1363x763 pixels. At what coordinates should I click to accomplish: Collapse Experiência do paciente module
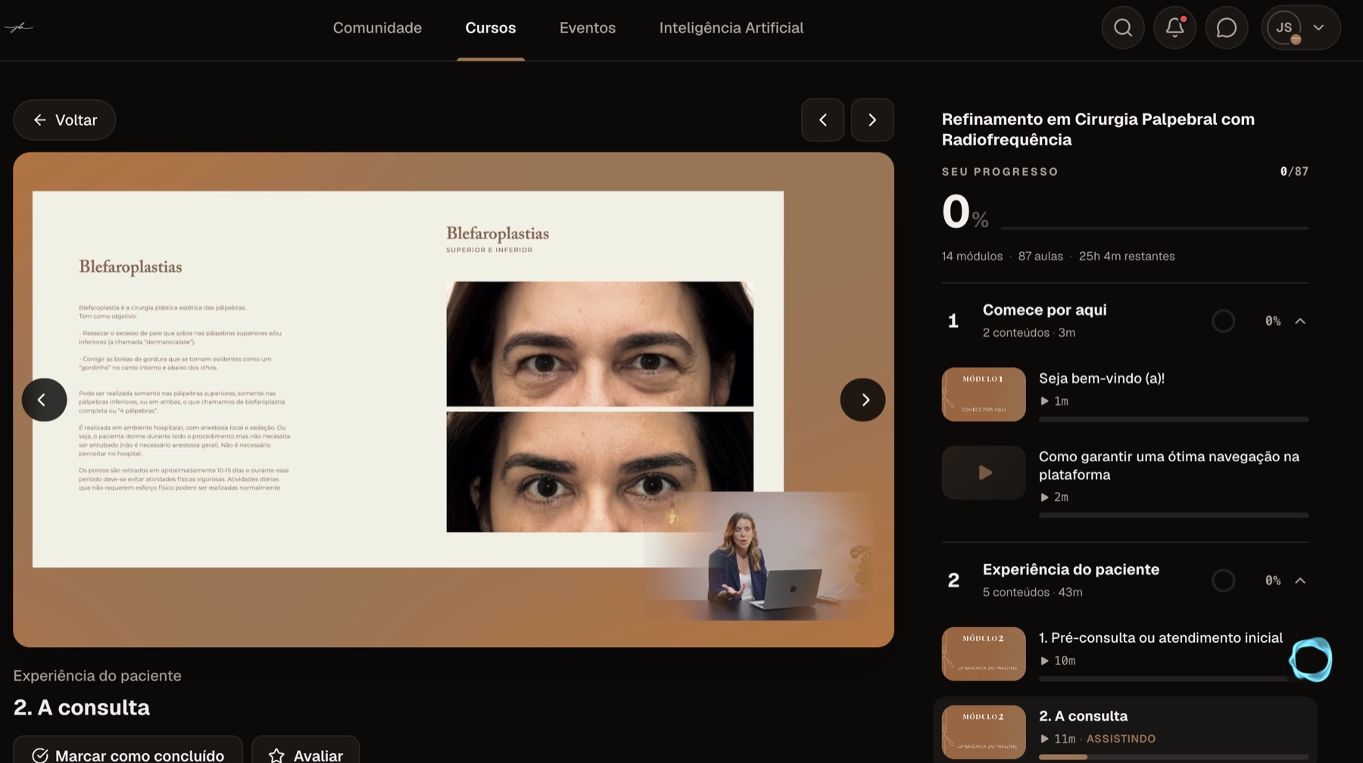[1300, 581]
